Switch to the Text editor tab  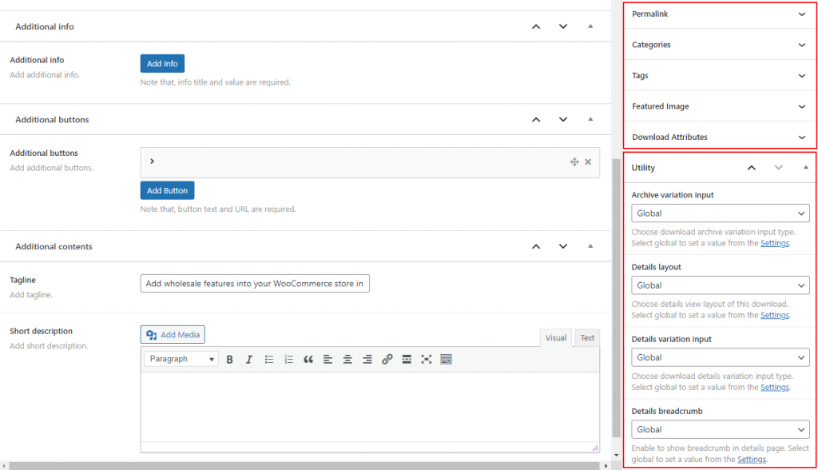(587, 338)
